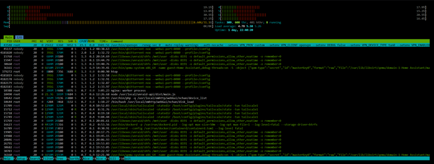Sort by the VIRT column header
Image resolution: width=434 pixels, height=164 pixels.
(x=50, y=41)
